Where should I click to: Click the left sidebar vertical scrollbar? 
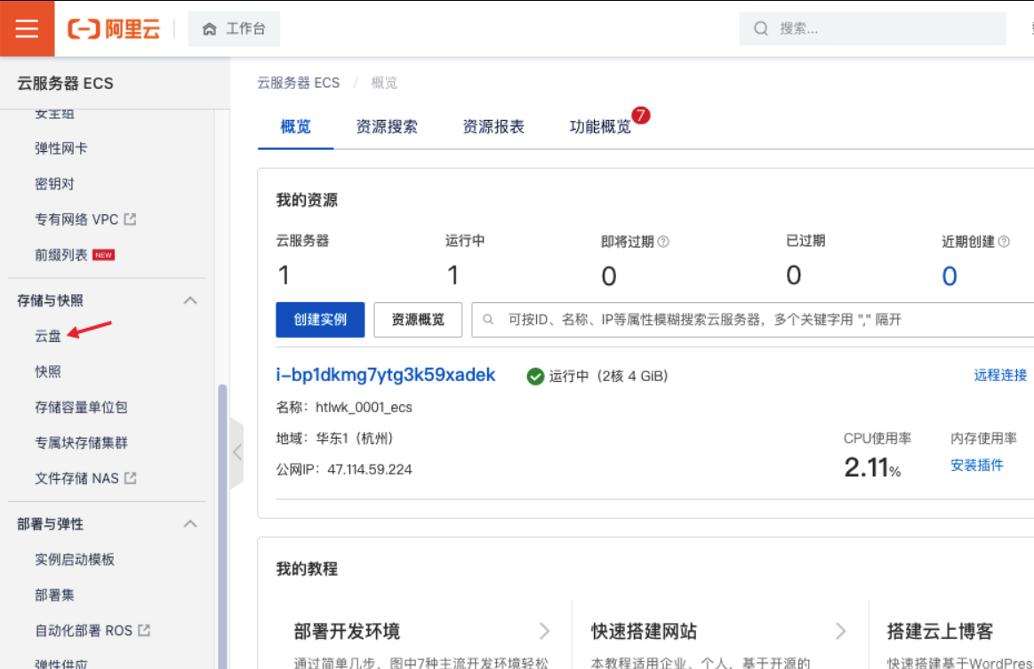tap(222, 526)
